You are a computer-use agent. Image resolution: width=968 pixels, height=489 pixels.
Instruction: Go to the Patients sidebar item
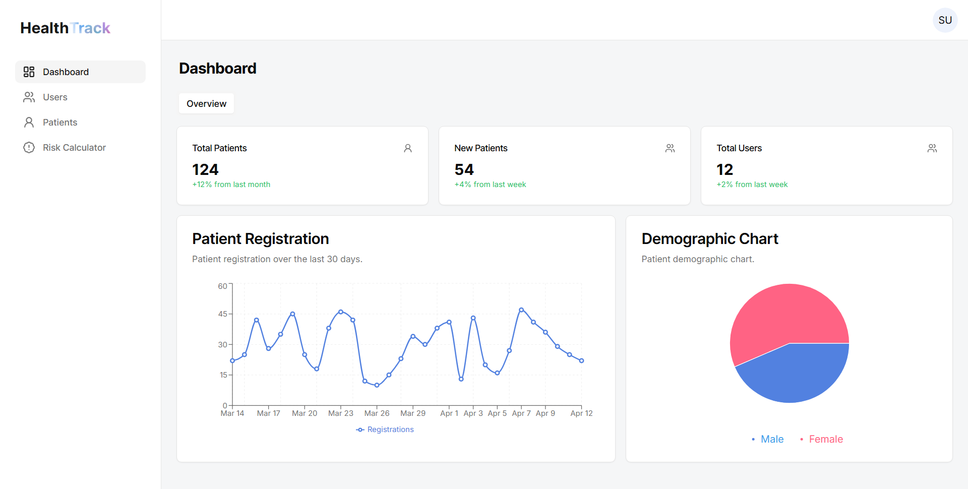click(x=60, y=123)
